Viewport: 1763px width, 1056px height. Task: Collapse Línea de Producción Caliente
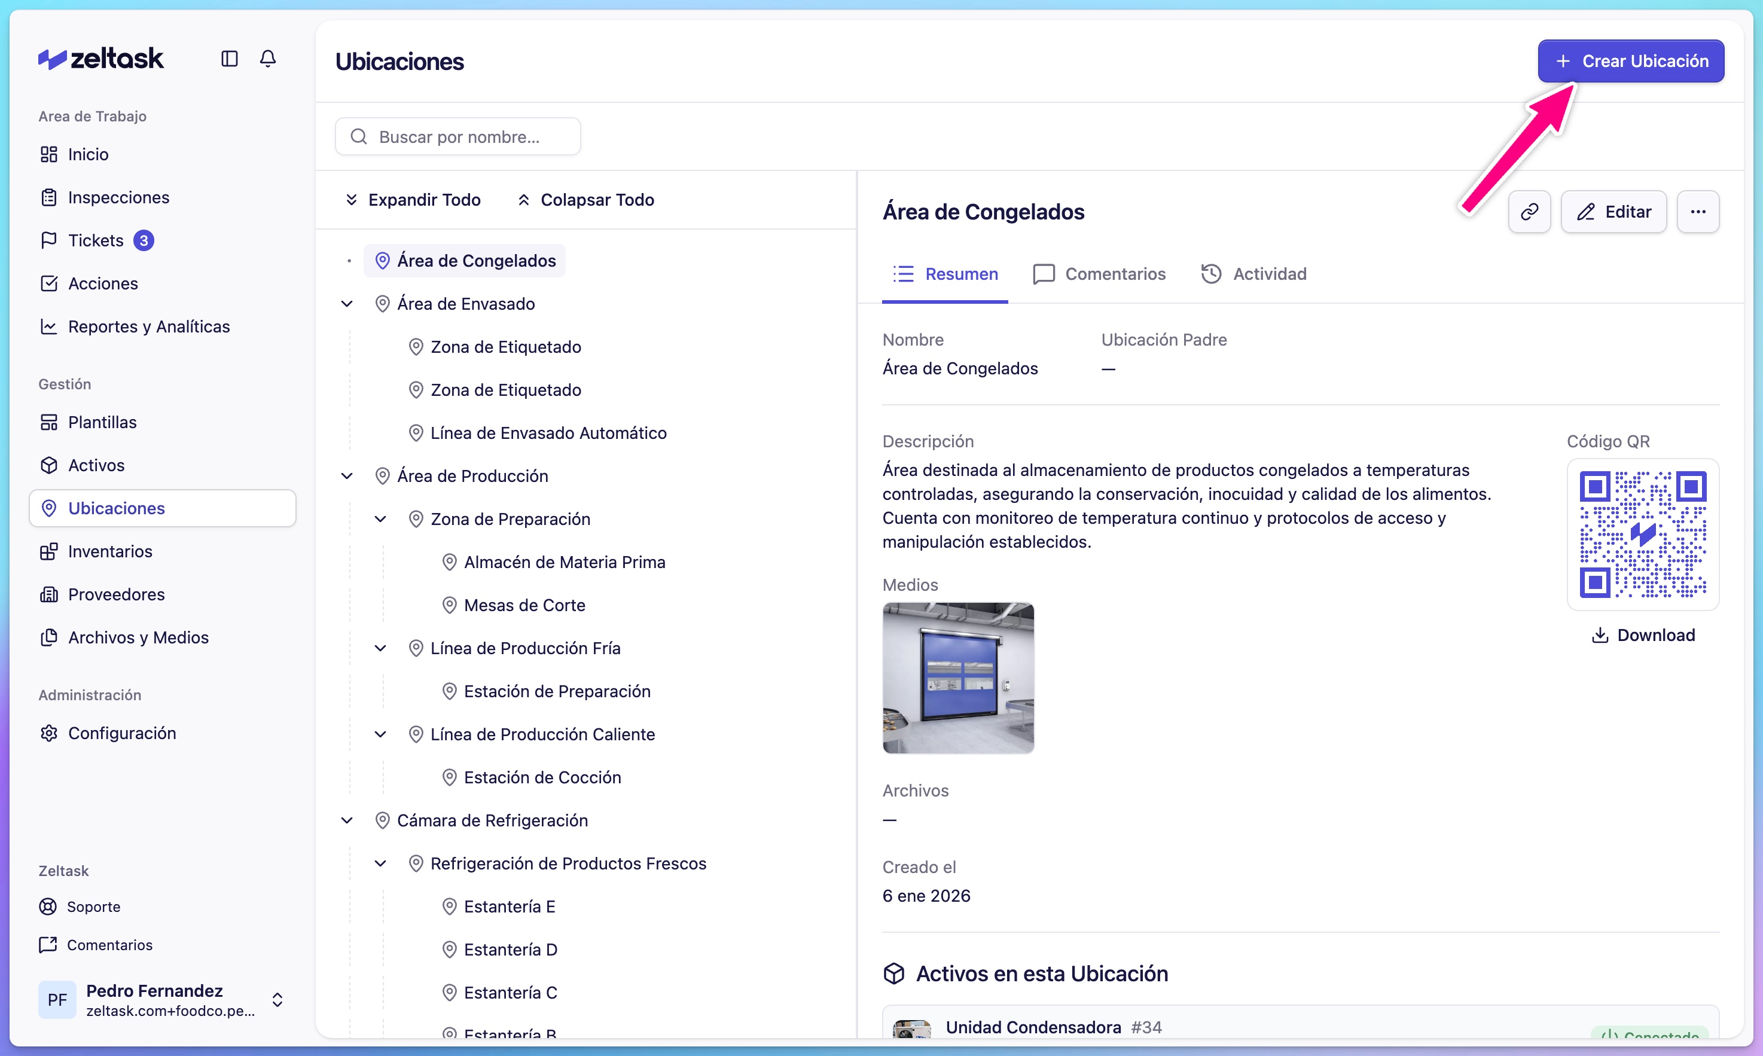pos(380,734)
